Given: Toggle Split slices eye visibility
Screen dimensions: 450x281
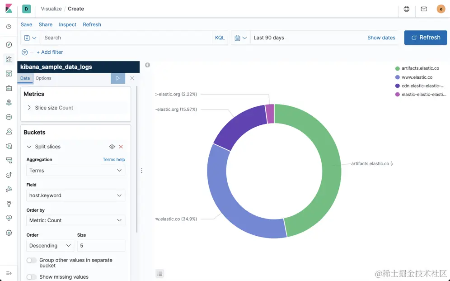Looking at the screenshot, I should (112, 147).
